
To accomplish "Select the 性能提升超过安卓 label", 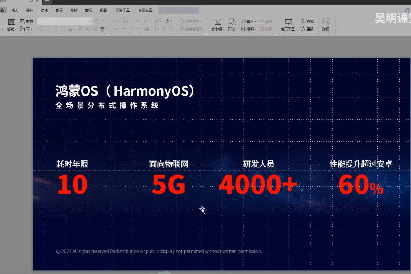I will 361,164.
